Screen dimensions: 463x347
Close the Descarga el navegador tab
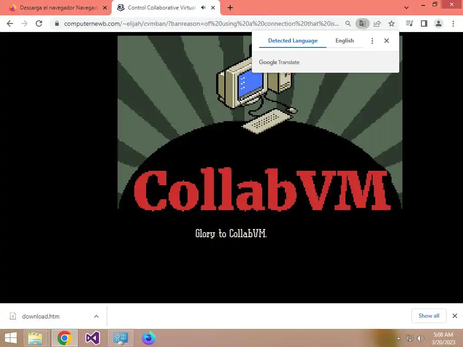pos(105,8)
